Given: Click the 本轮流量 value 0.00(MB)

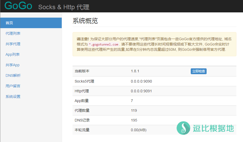Looking at the screenshot, I should tap(139, 130).
